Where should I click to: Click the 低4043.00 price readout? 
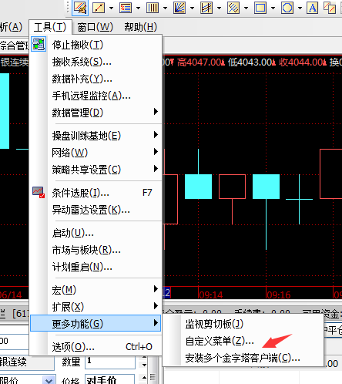252,62
